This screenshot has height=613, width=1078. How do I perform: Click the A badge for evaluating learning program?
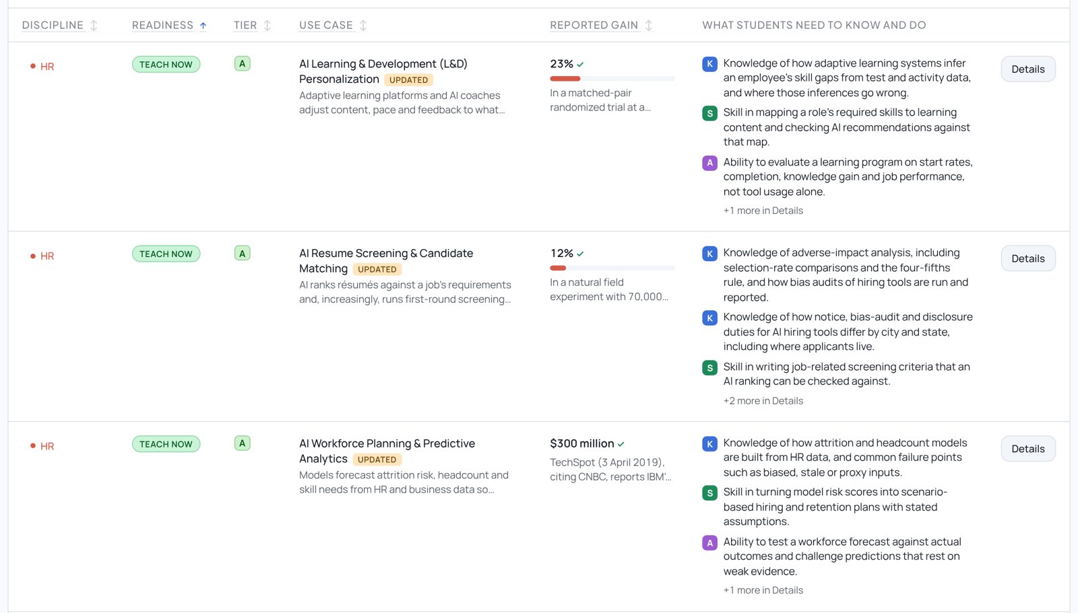point(709,163)
